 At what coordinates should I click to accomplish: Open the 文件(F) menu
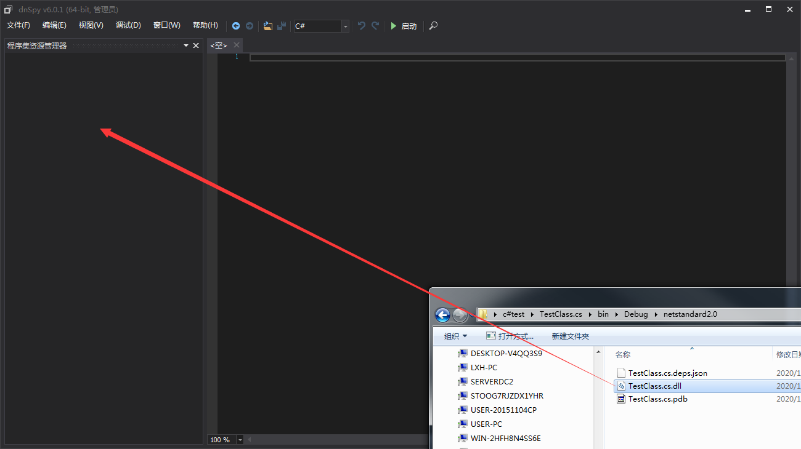18,25
